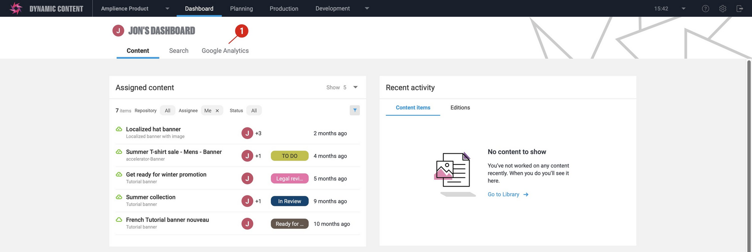752x252 pixels.
Task: Click the document illustration in Recent activity
Action: (x=455, y=174)
